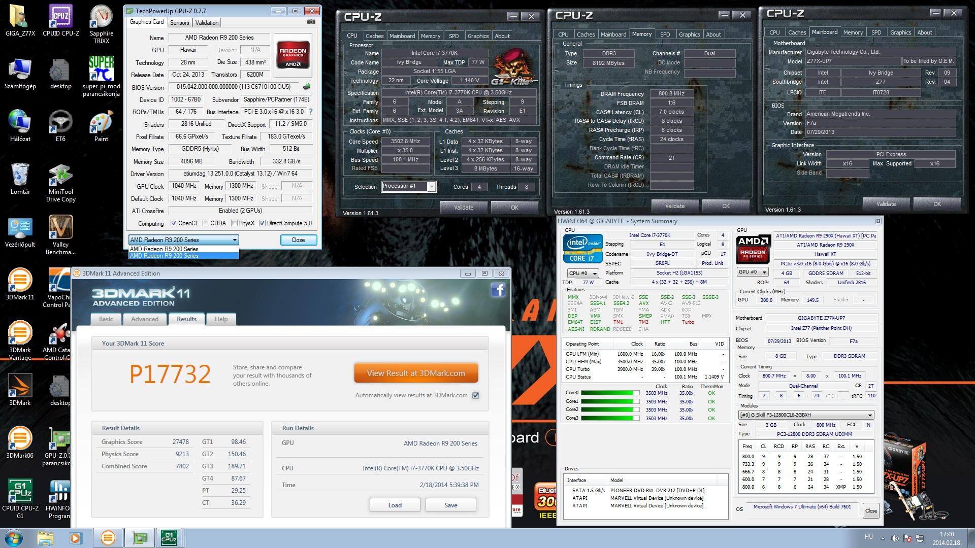Open the Advanced tab in 3DMark 11
The width and height of the screenshot is (975, 548).
145,319
